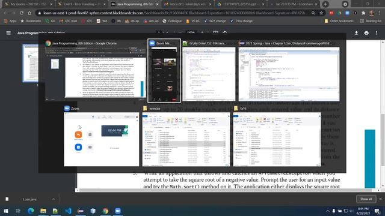Reload the current page

(x=22, y=13)
